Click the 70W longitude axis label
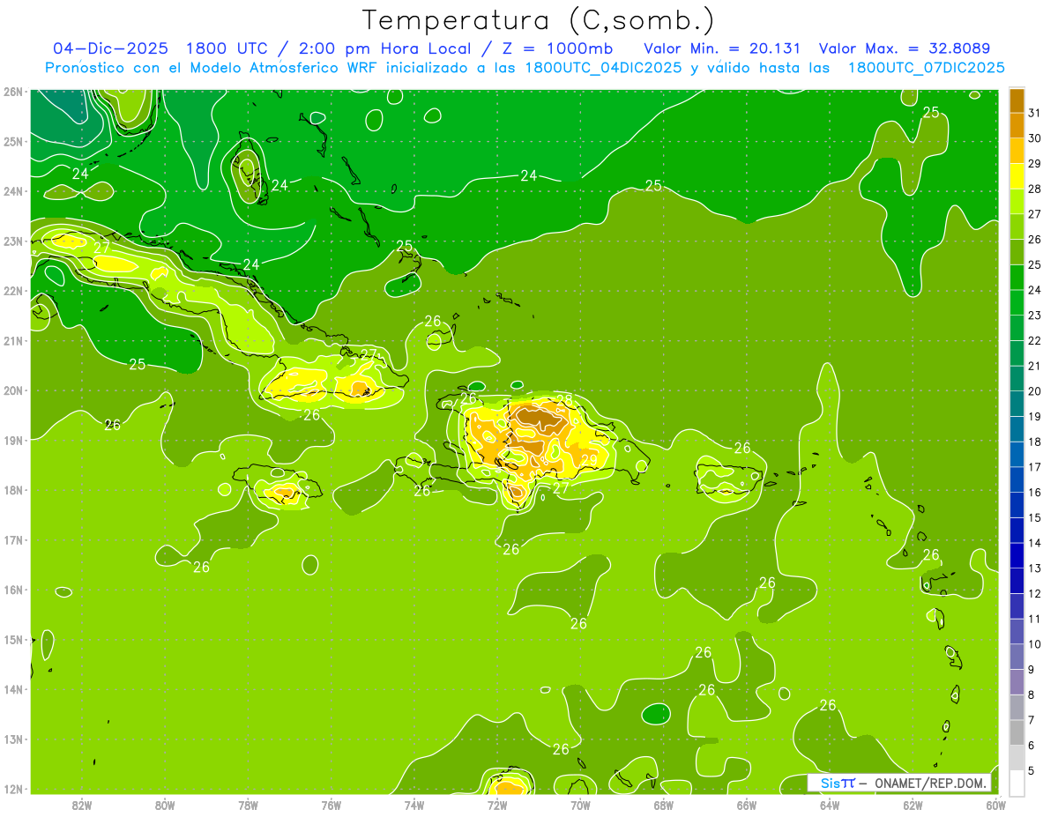The width and height of the screenshot is (1058, 817). tap(580, 805)
